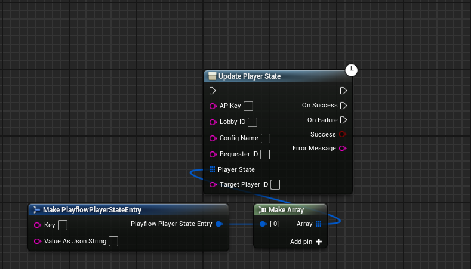Image resolution: width=471 pixels, height=269 pixels.
Task: Click the Update Player State output execution pin
Action: click(343, 91)
